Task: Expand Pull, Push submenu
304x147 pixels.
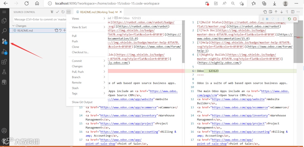Action: (87, 72)
